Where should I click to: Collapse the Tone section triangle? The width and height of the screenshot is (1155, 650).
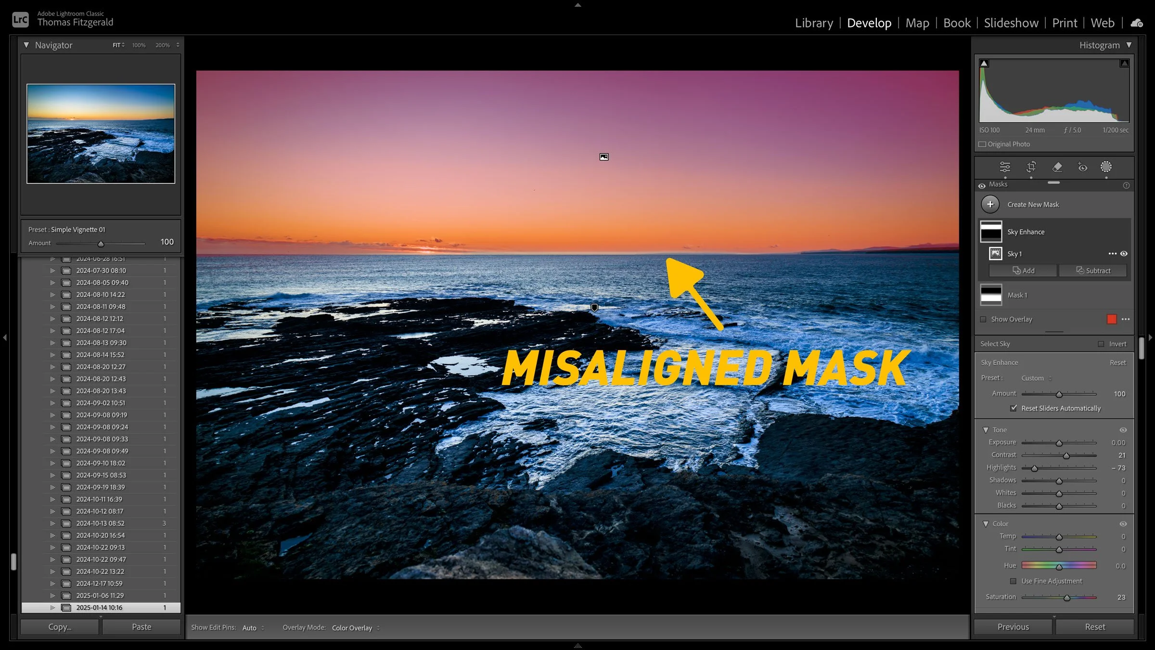pyautogui.click(x=986, y=430)
